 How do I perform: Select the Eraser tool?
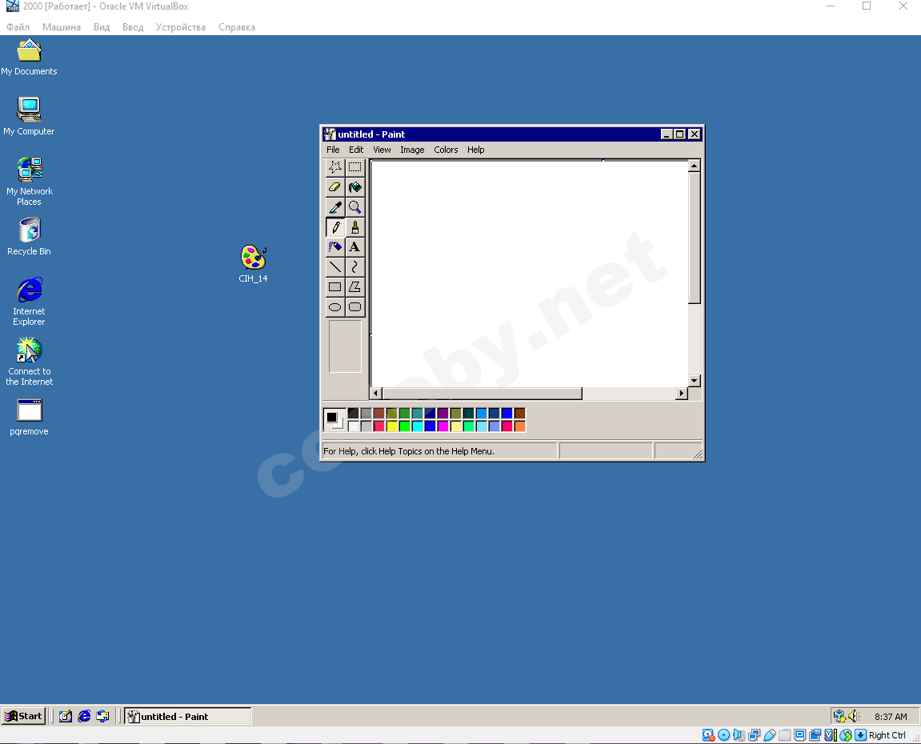pyautogui.click(x=334, y=186)
